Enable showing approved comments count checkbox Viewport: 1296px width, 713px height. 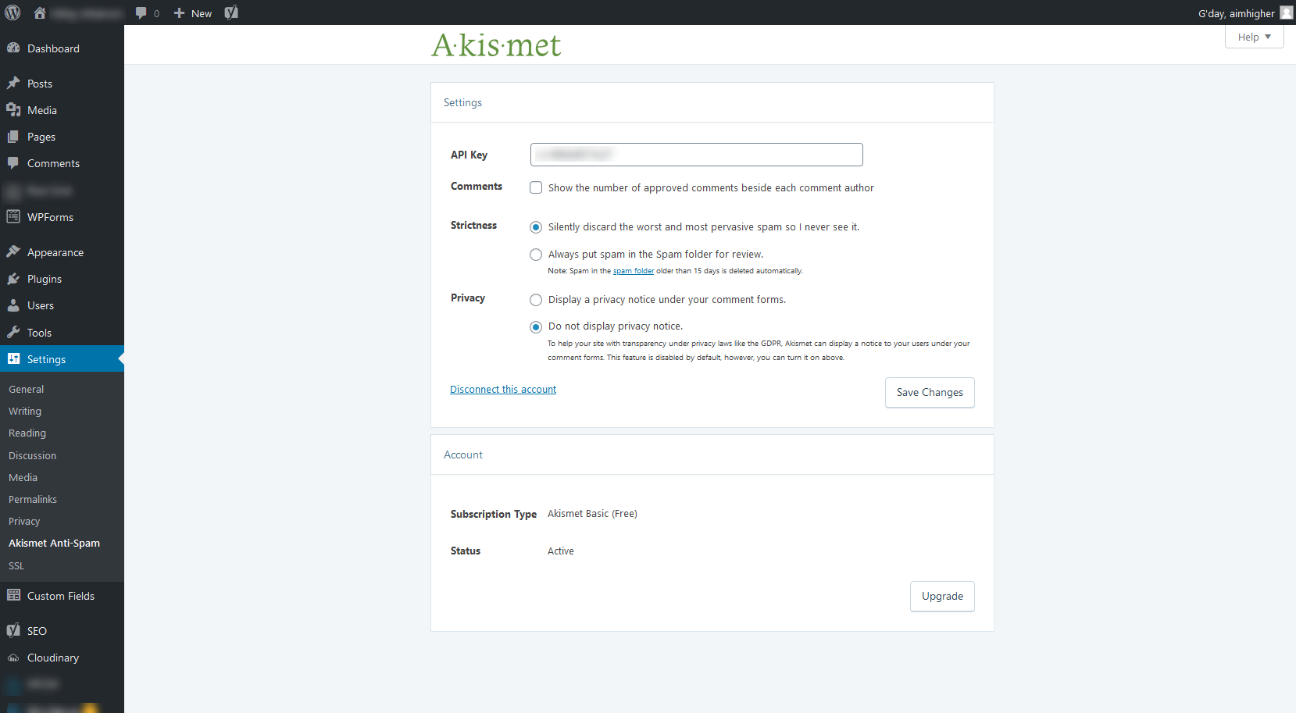(x=536, y=187)
